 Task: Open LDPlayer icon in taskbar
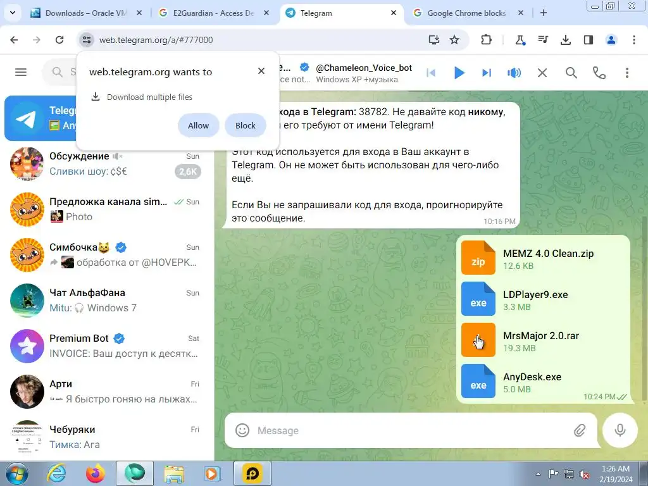coord(252,473)
